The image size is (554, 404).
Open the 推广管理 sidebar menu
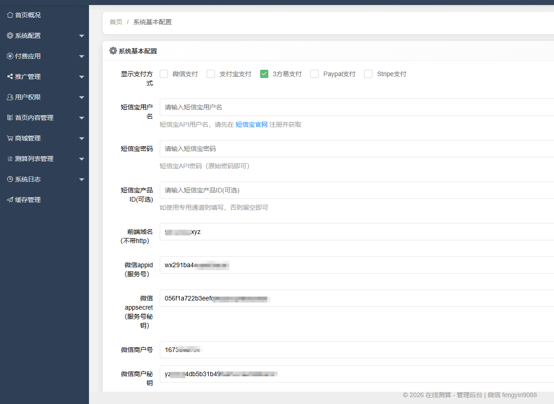(44, 77)
